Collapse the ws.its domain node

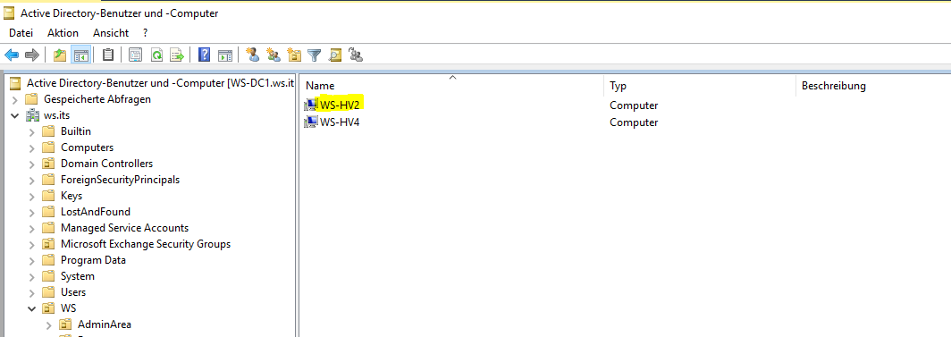15,115
